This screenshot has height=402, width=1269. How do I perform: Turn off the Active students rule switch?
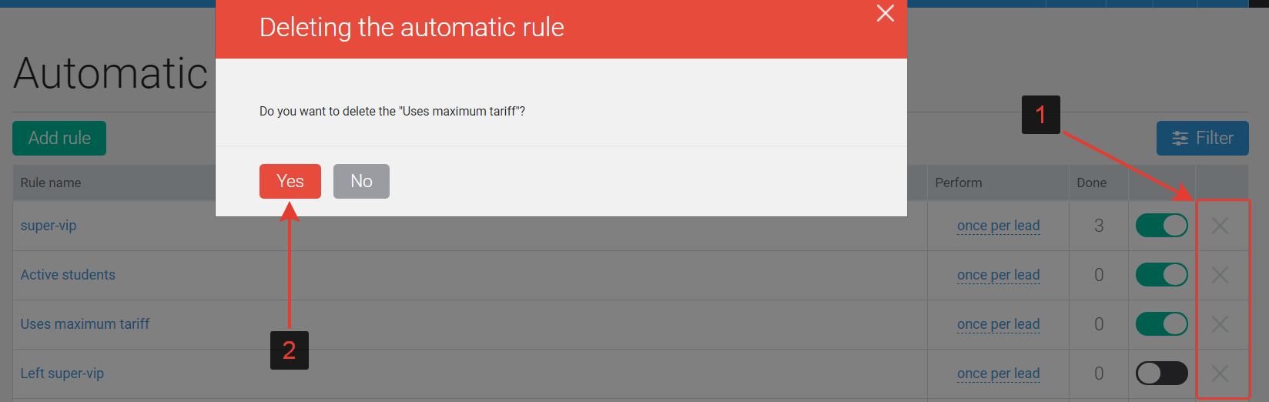click(1162, 275)
